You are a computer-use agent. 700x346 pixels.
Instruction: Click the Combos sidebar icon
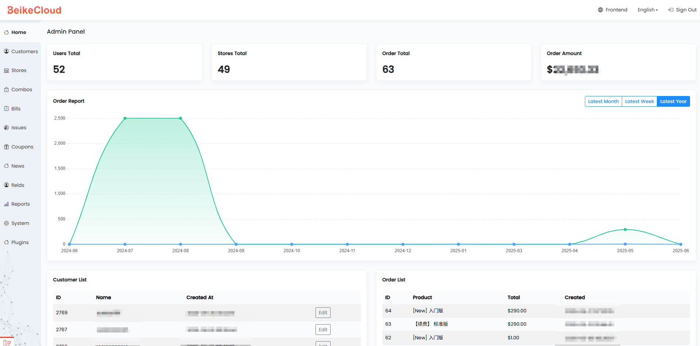pyautogui.click(x=6, y=89)
